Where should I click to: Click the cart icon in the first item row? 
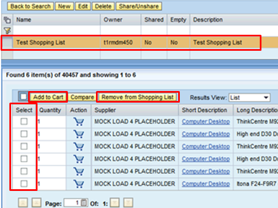tap(79, 121)
